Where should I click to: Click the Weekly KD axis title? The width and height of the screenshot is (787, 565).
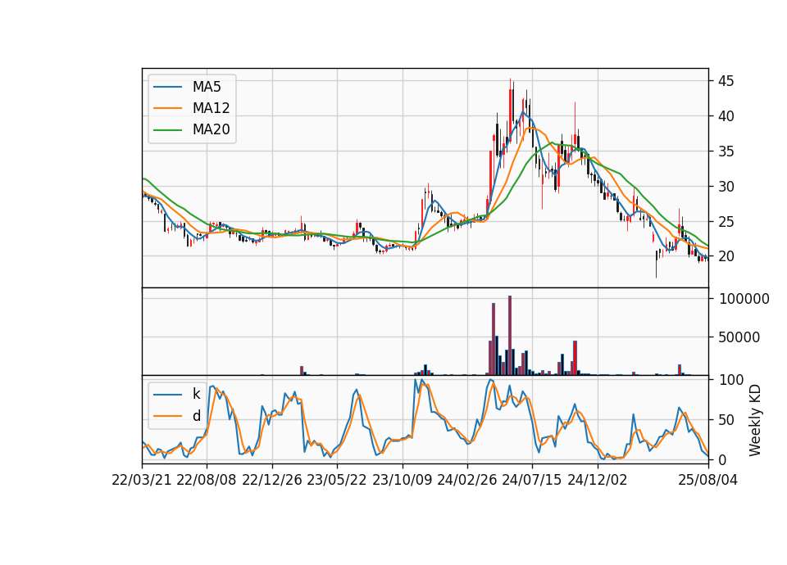point(755,420)
